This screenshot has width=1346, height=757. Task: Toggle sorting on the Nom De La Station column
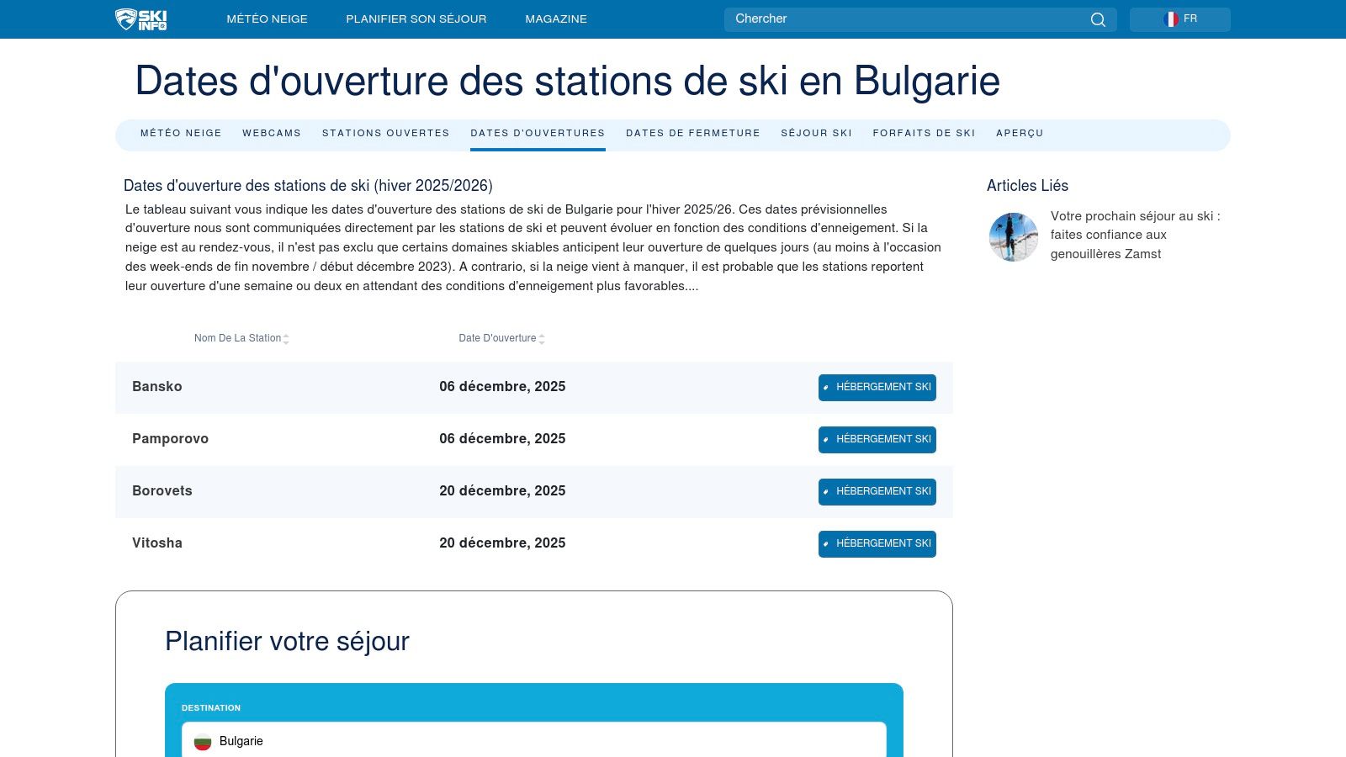click(x=287, y=338)
